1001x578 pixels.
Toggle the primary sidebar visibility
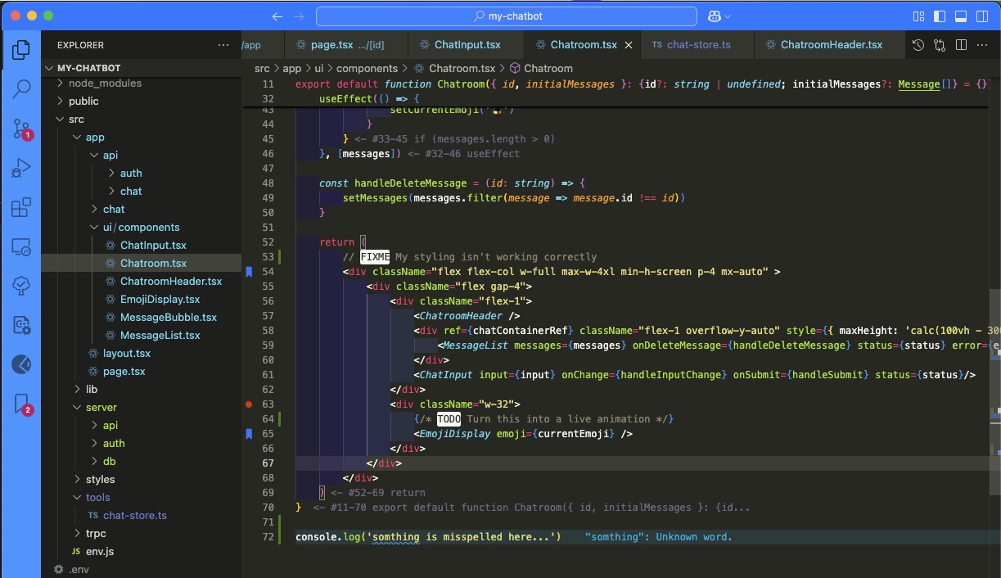[x=940, y=16]
